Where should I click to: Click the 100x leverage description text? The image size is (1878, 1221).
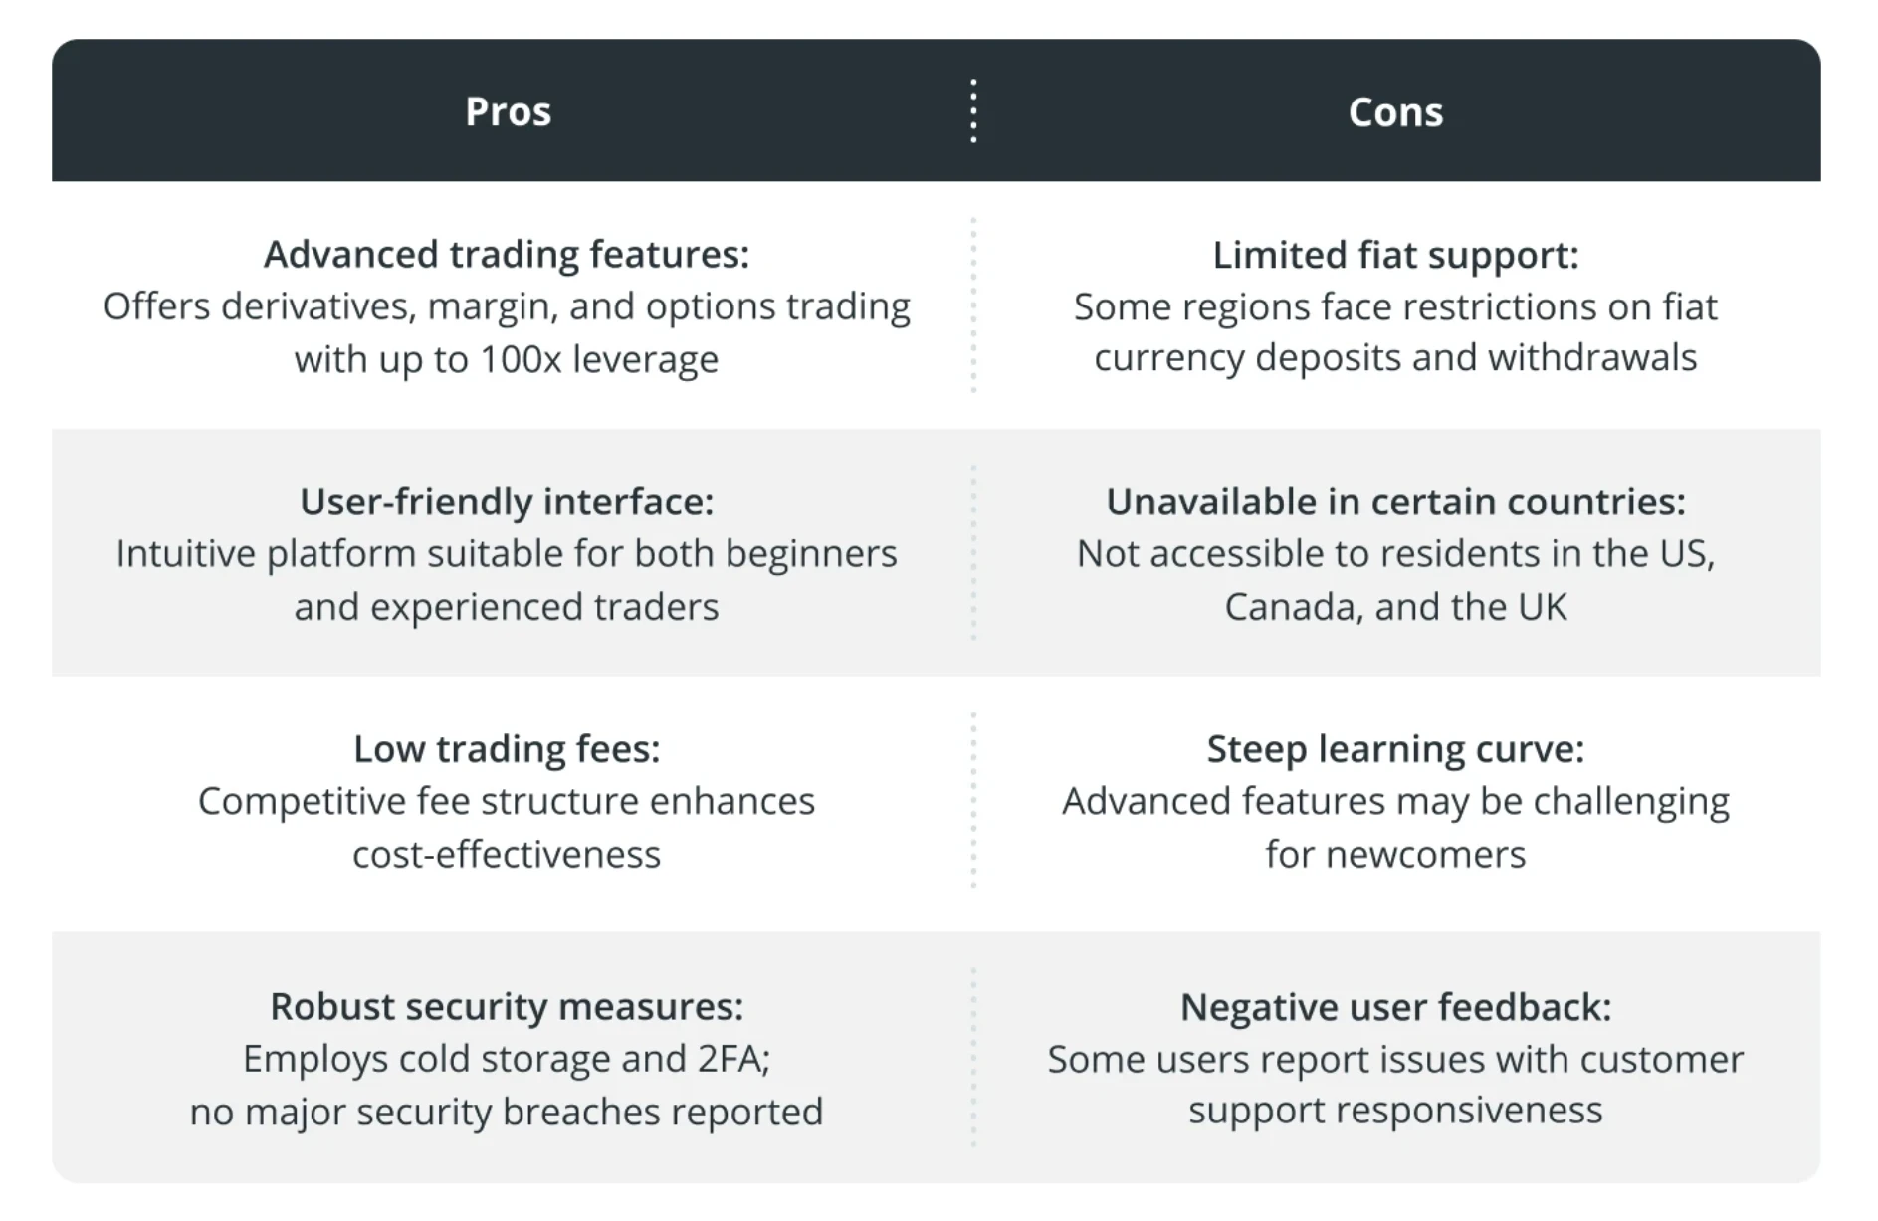[507, 332]
